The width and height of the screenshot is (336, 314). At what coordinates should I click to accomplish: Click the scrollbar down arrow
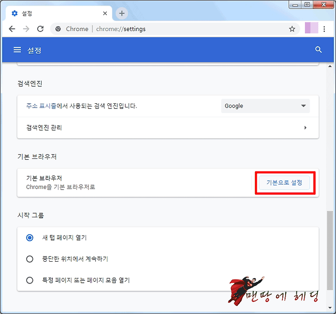330,308
